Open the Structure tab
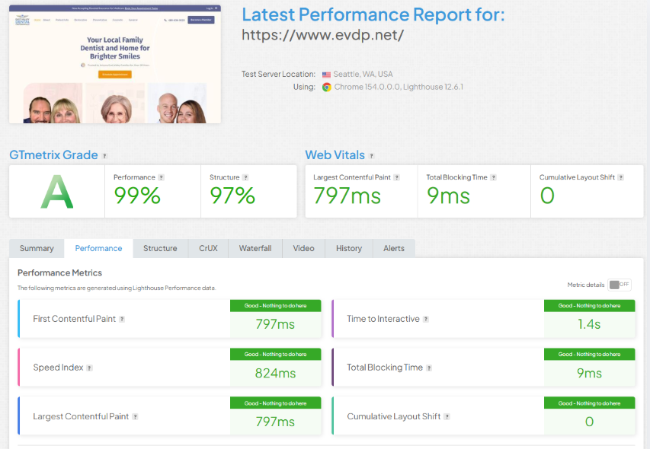This screenshot has height=449, width=650. click(160, 248)
